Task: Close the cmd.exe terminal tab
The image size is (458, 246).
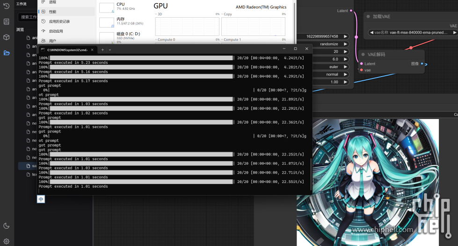Action: [x=92, y=49]
